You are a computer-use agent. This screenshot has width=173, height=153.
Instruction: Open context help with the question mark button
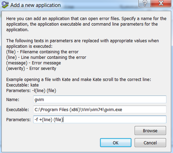(x=145, y=3)
